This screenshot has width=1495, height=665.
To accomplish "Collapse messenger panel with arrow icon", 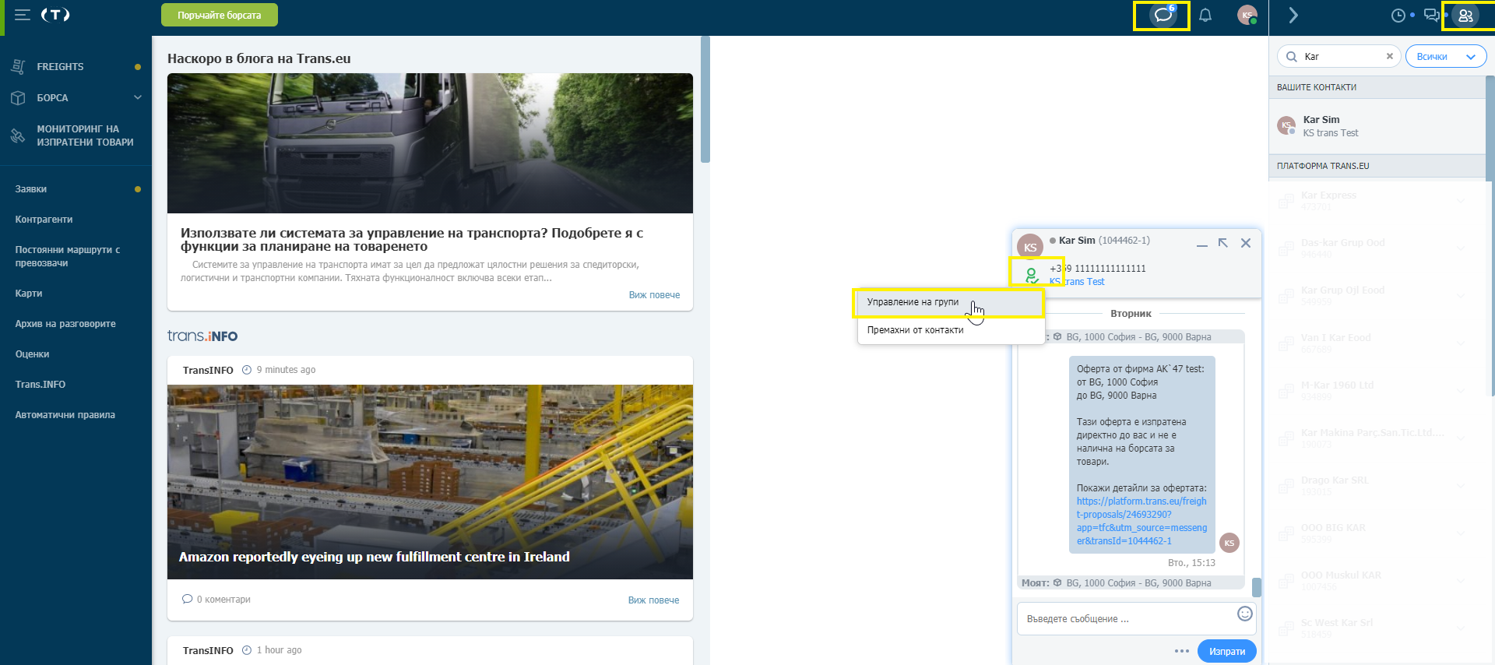I will coord(1293,15).
